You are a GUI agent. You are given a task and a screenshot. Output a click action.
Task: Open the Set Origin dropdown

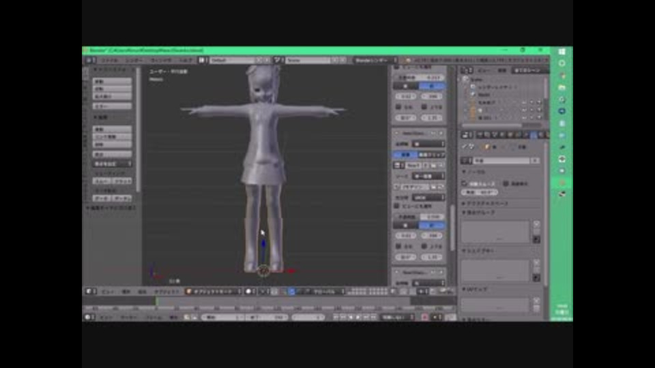[x=112, y=164]
